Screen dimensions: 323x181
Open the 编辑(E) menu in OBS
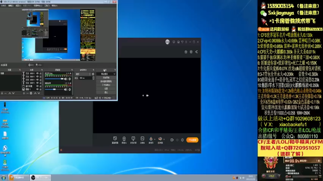(11, 6)
